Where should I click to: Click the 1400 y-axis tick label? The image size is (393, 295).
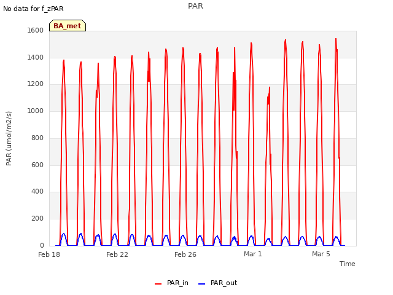(x=36, y=57)
